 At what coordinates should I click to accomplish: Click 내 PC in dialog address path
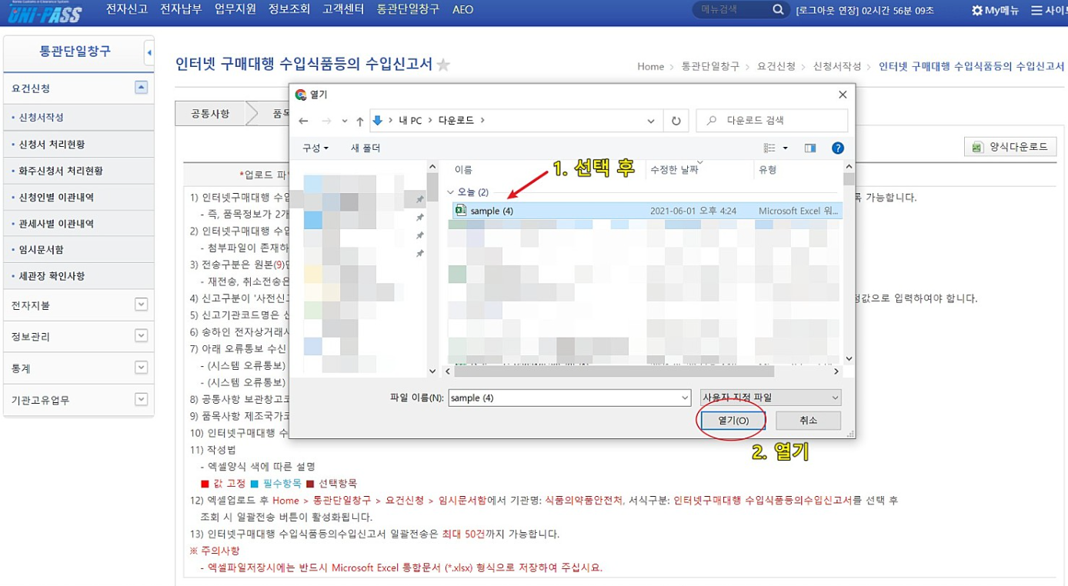tap(410, 121)
